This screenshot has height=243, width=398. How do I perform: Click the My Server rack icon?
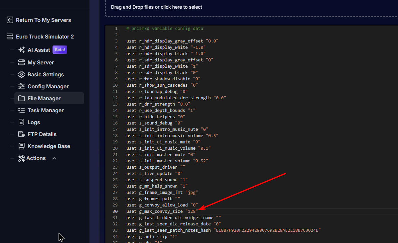tap(22, 63)
